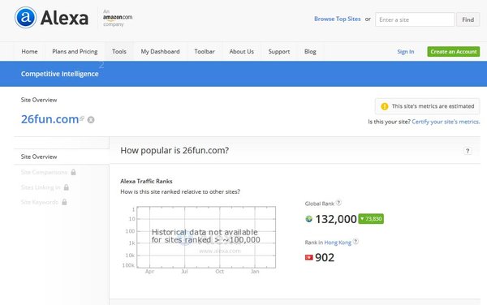
Task: Click the Hong Kong country link
Action: [x=338, y=243]
